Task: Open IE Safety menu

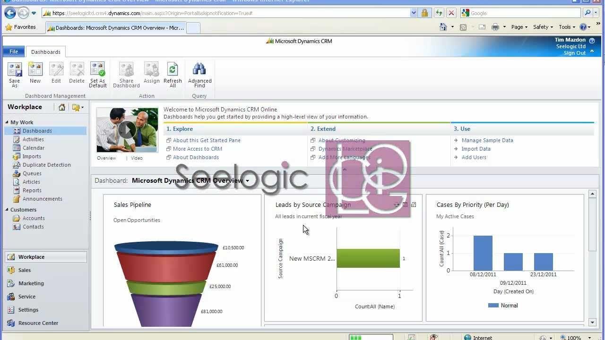Action: pyautogui.click(x=543, y=27)
